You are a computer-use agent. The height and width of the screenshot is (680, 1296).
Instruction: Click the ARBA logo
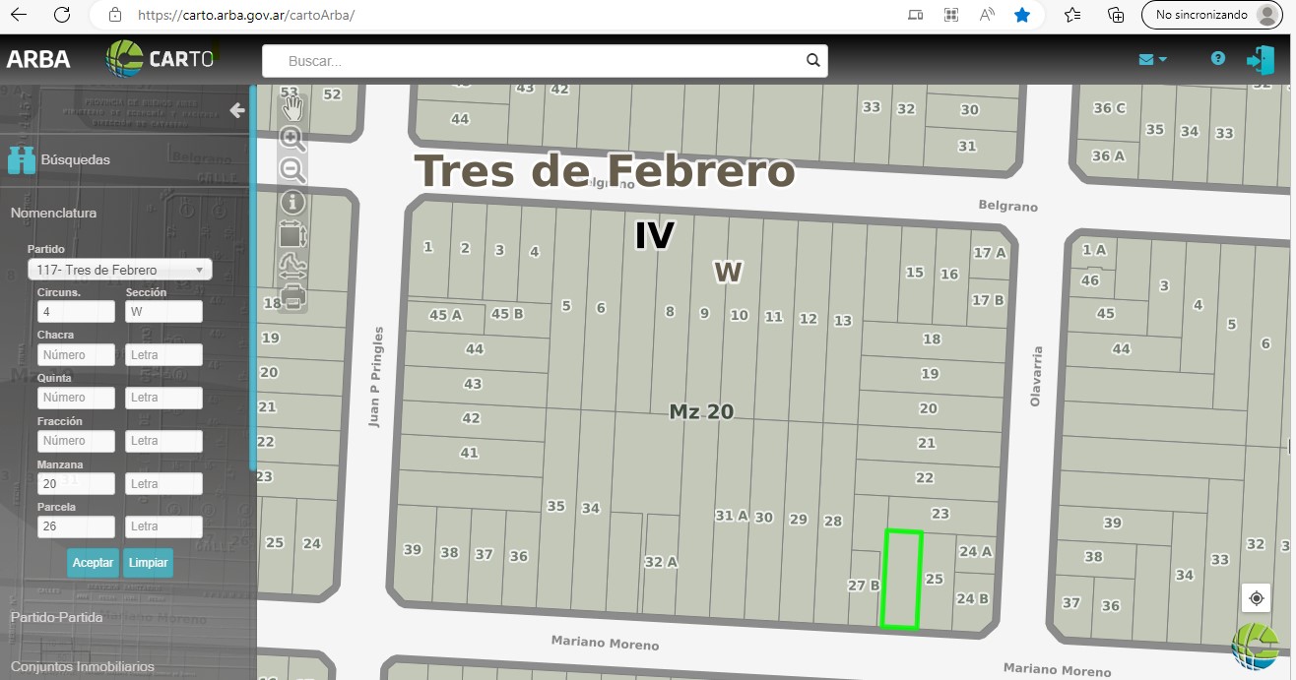point(38,59)
